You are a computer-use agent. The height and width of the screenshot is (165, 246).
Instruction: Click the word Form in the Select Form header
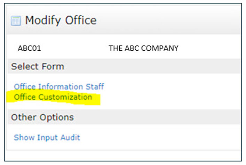[55, 66]
